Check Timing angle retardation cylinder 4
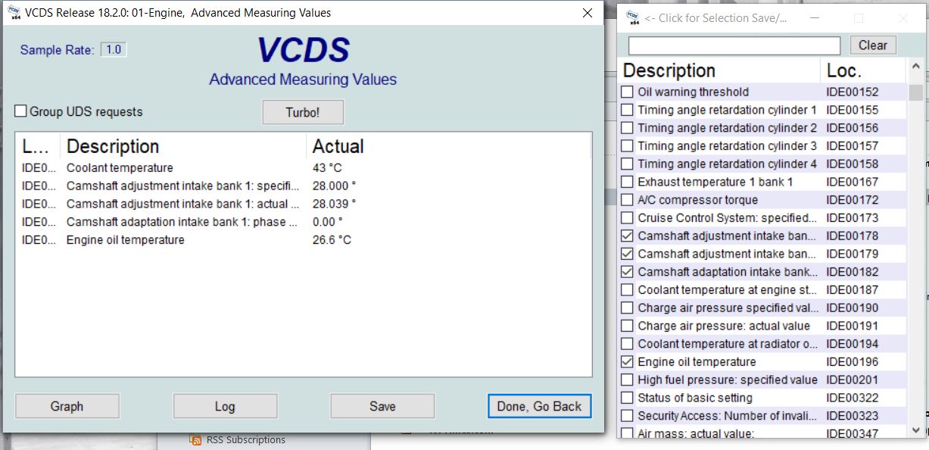The height and width of the screenshot is (450, 929). click(627, 164)
